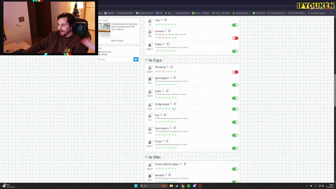Look up fil dişi kolye via magnifier
This screenshot has height=189, width=336.
(x=171, y=104)
